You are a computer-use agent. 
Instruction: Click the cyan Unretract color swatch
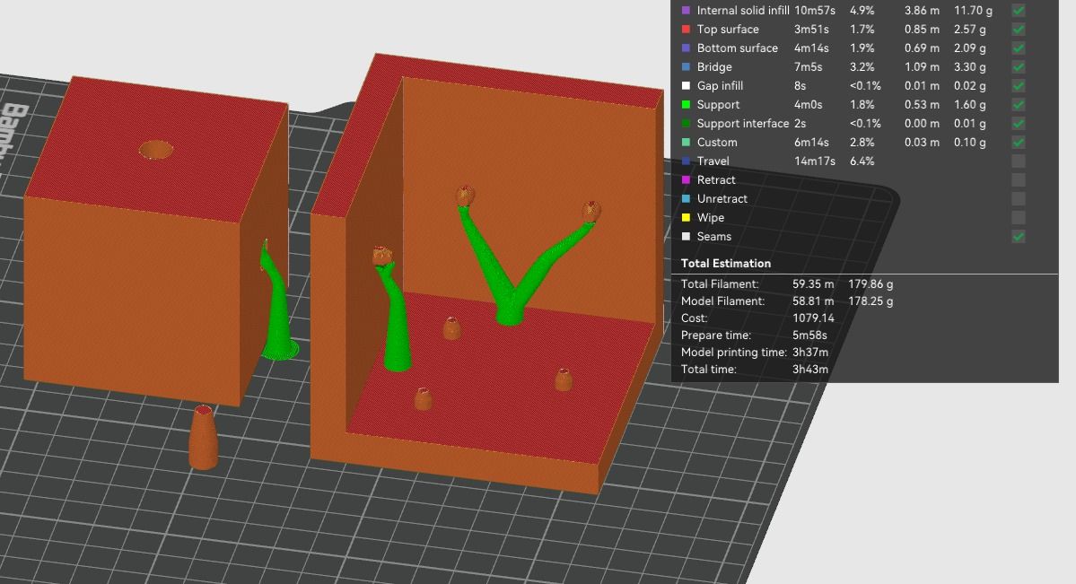click(x=686, y=199)
